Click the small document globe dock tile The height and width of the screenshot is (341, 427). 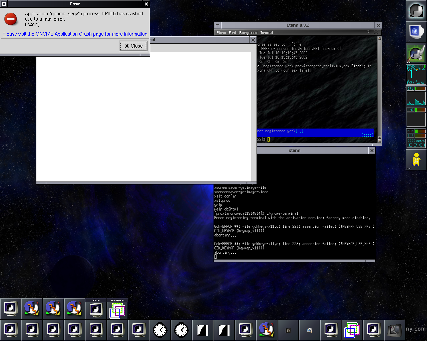pos(310,330)
